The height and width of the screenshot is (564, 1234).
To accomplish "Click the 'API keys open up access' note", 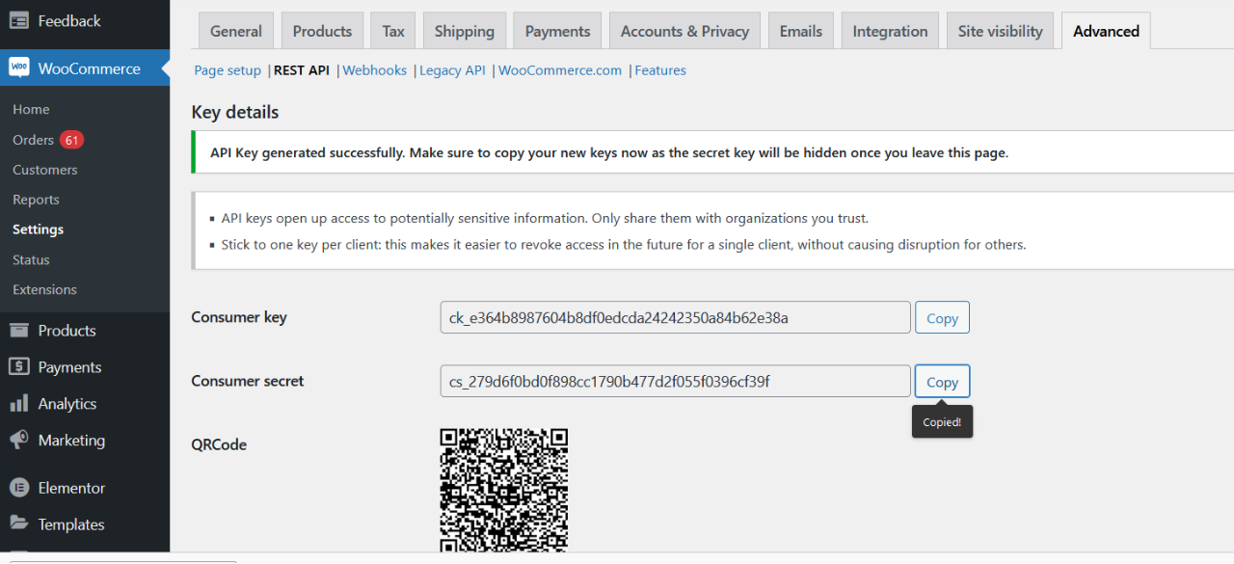I will pos(545,219).
